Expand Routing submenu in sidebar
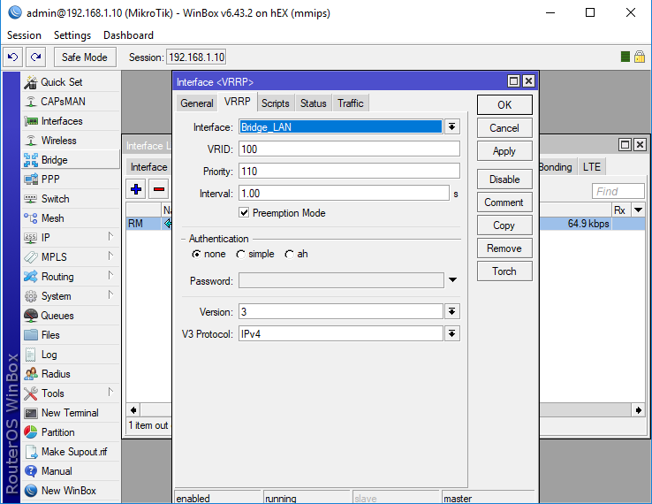The height and width of the screenshot is (504, 652). point(110,275)
